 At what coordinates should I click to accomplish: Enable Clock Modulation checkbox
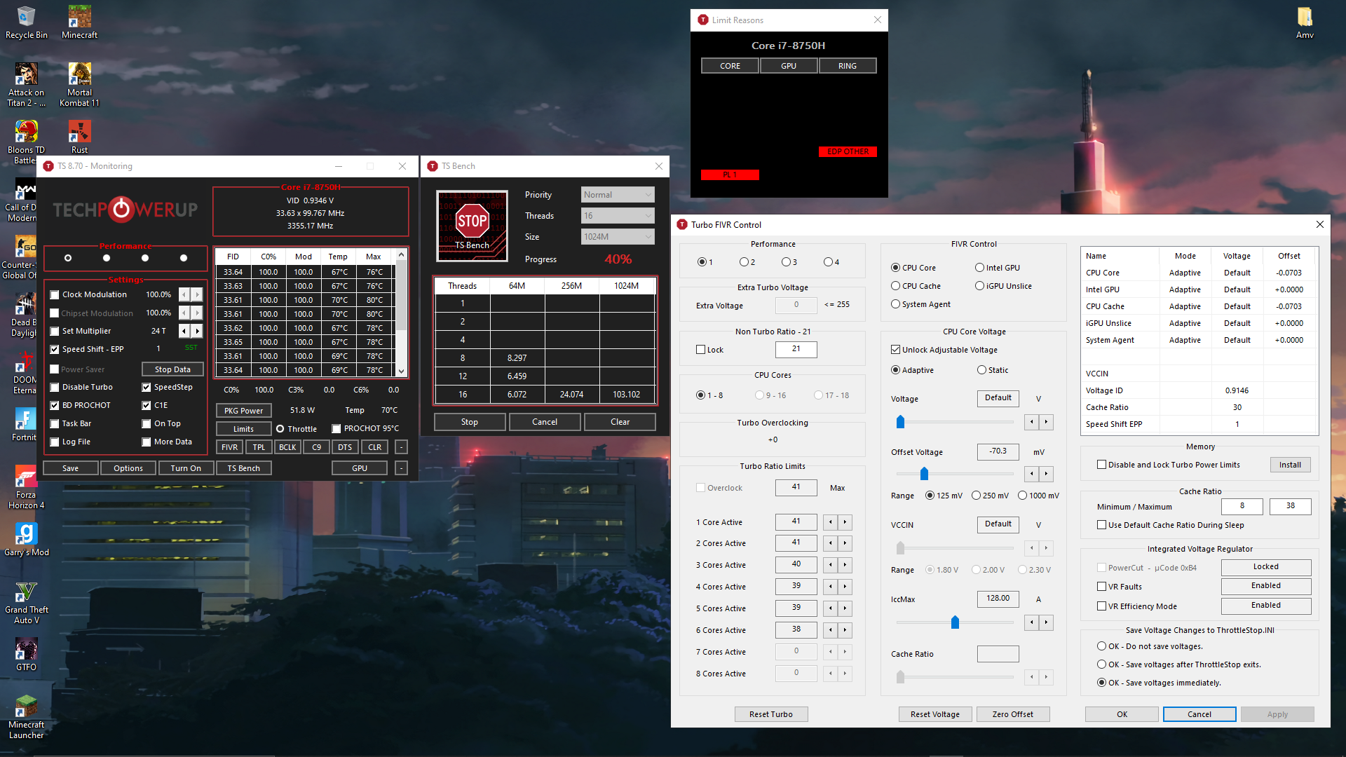click(x=55, y=295)
